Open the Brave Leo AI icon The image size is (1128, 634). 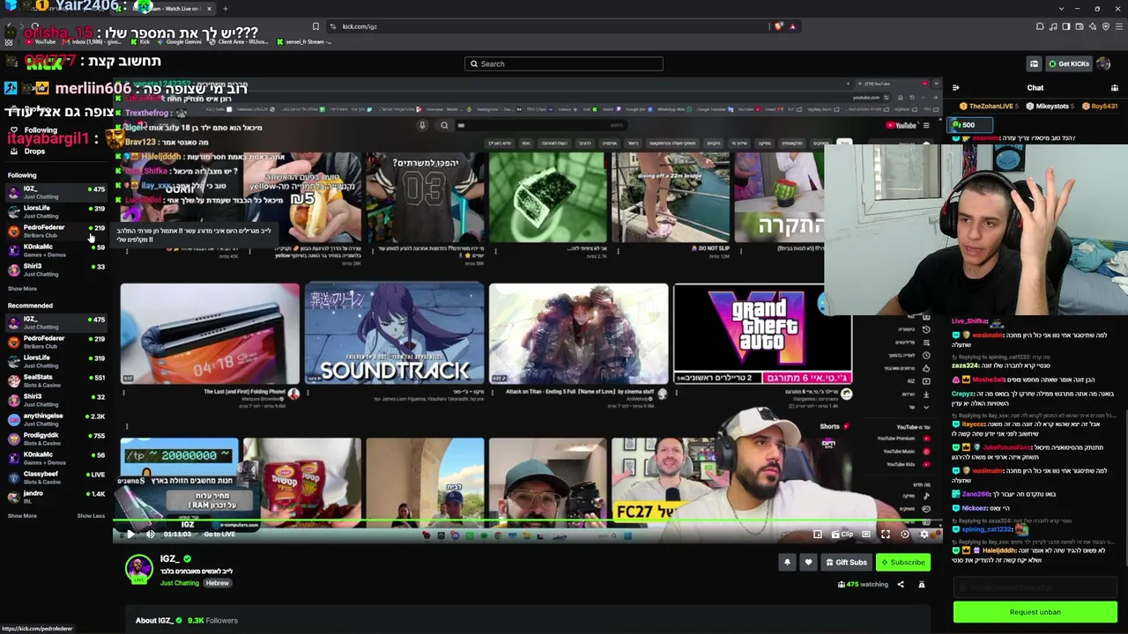coord(1093,26)
